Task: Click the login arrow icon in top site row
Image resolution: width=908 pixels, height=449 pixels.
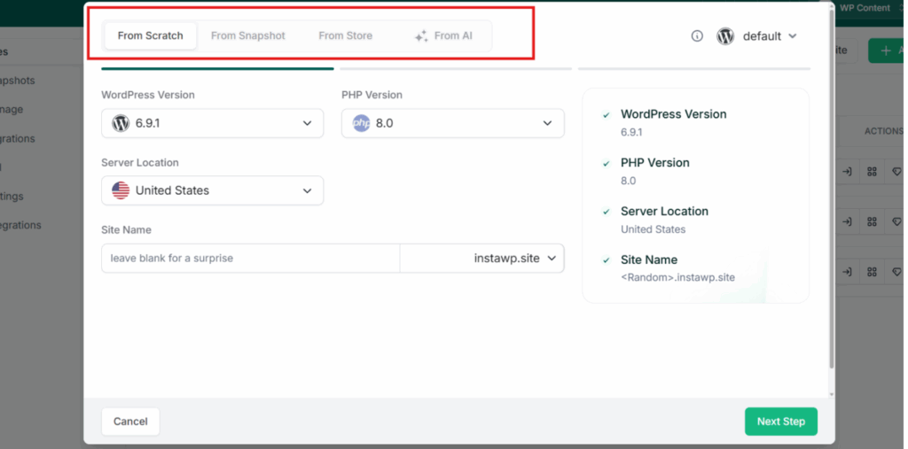Action: [x=847, y=172]
